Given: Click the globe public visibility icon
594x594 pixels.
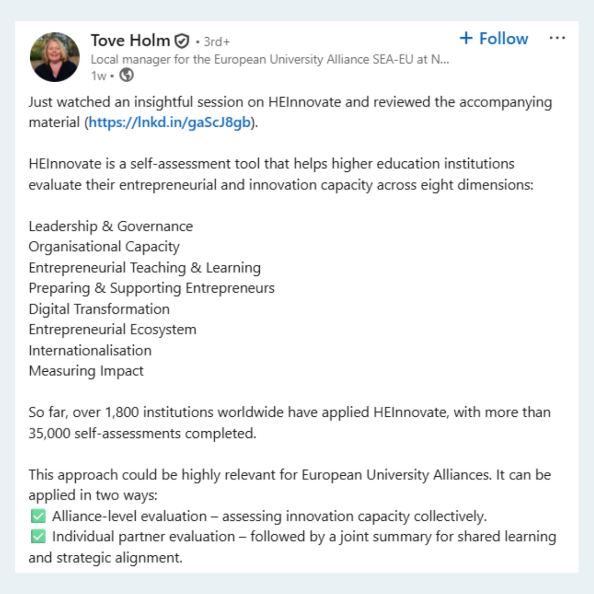Looking at the screenshot, I should pos(126,75).
